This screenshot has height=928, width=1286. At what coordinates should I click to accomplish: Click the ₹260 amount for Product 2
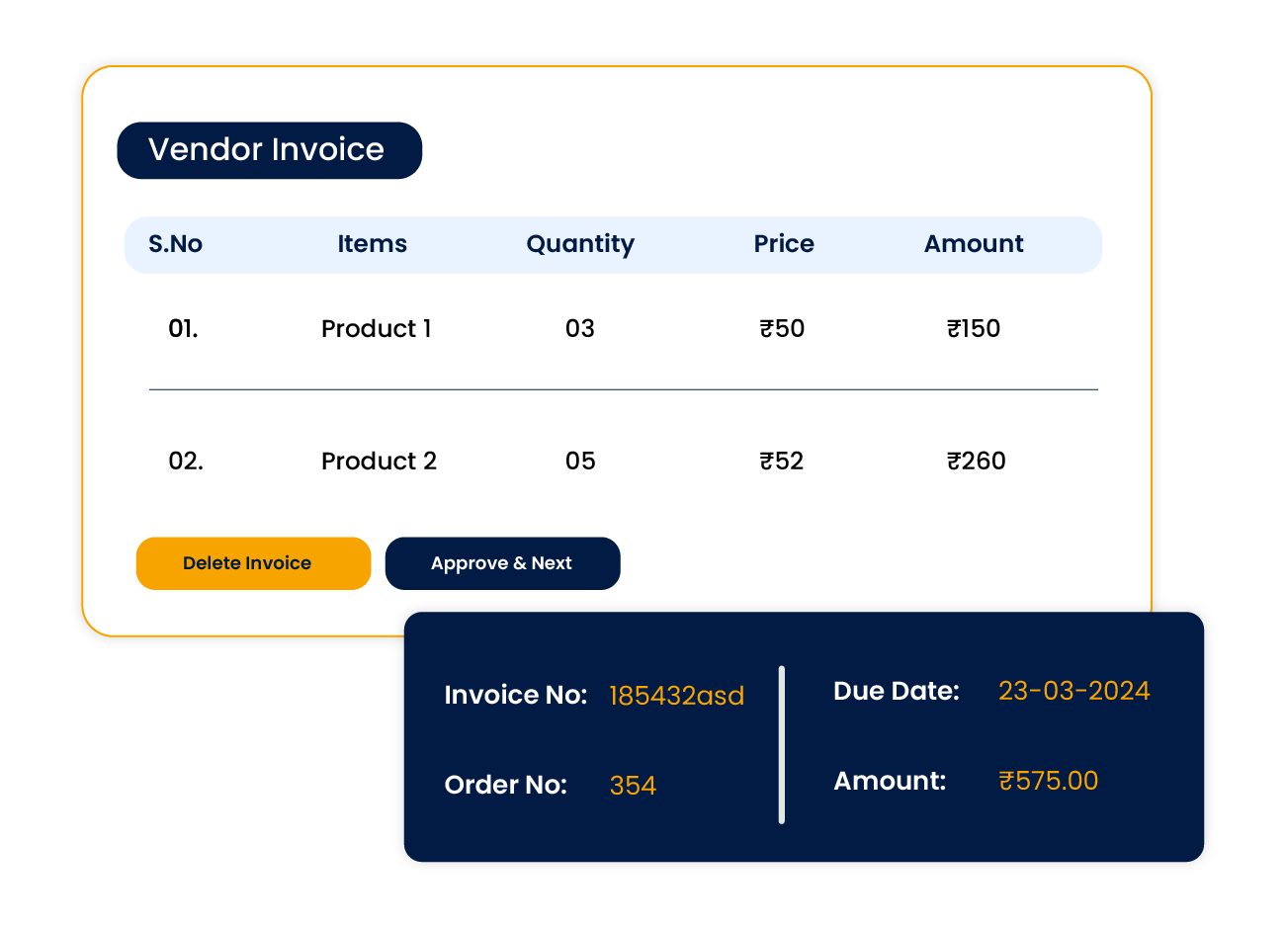coord(977,462)
